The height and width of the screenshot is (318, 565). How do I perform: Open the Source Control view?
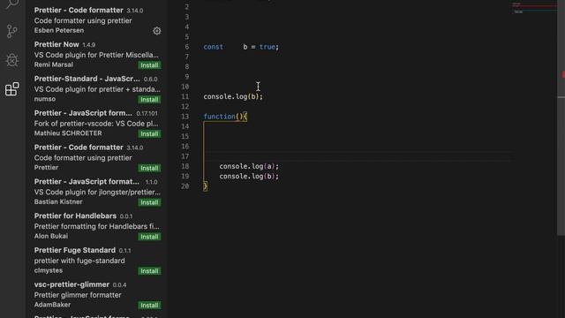(x=11, y=32)
